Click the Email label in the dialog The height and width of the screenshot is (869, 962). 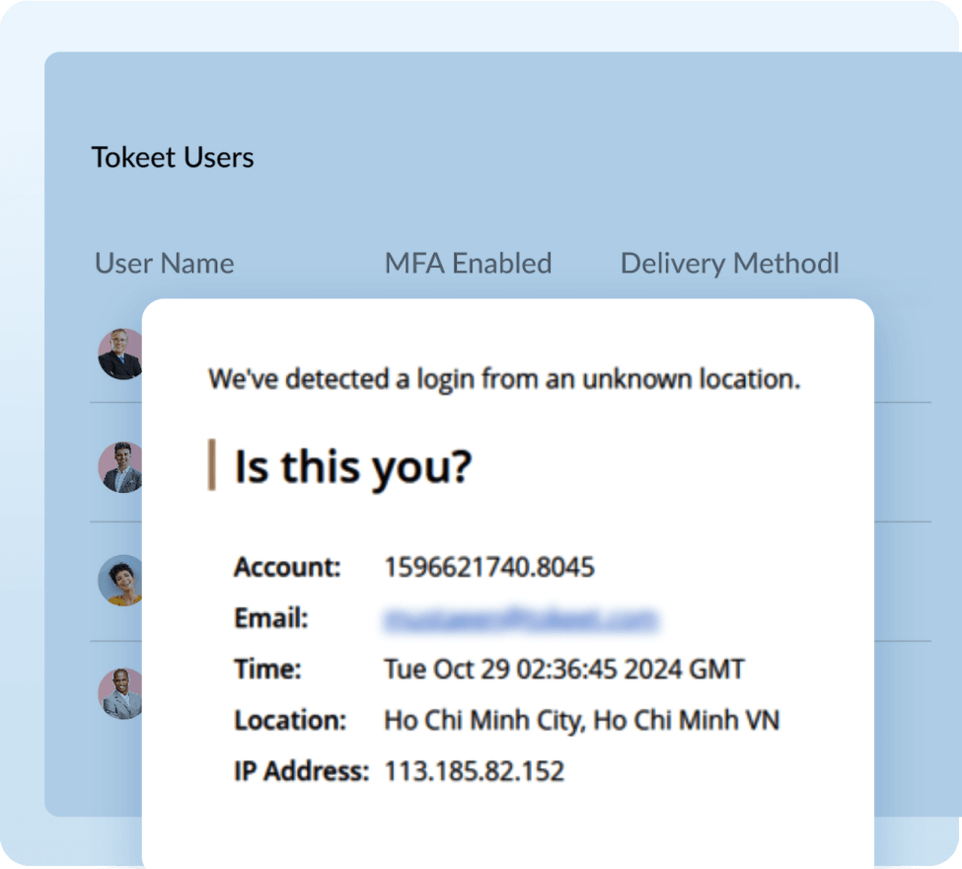271,619
